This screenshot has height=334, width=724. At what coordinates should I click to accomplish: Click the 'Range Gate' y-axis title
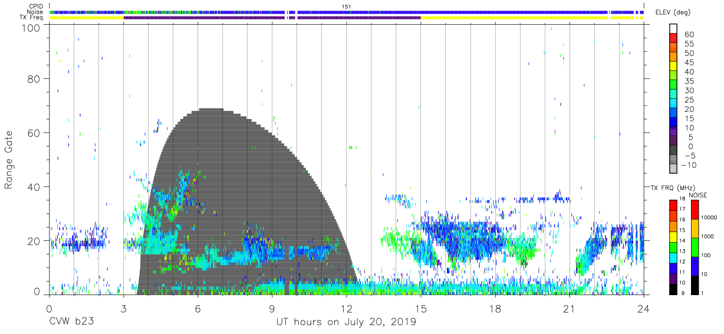click(9, 160)
